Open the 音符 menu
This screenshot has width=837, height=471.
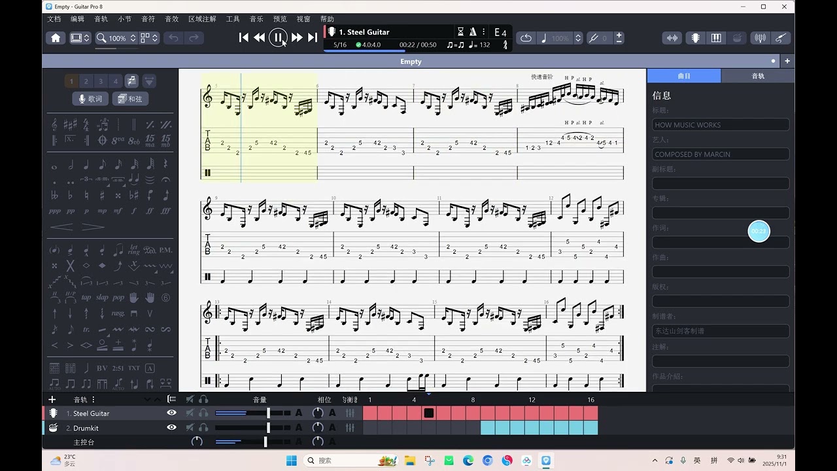148,19
